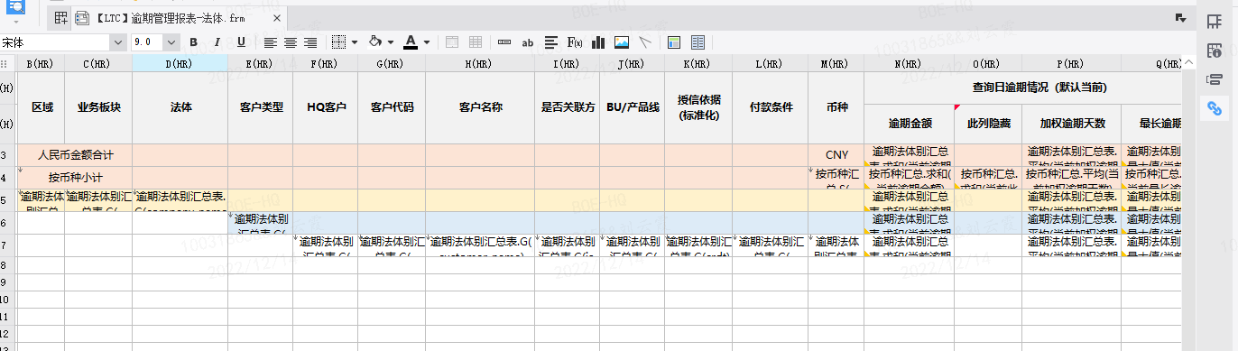Select the 此列隐藏 header cell
This screenshot has width=1238, height=351.
tap(989, 123)
